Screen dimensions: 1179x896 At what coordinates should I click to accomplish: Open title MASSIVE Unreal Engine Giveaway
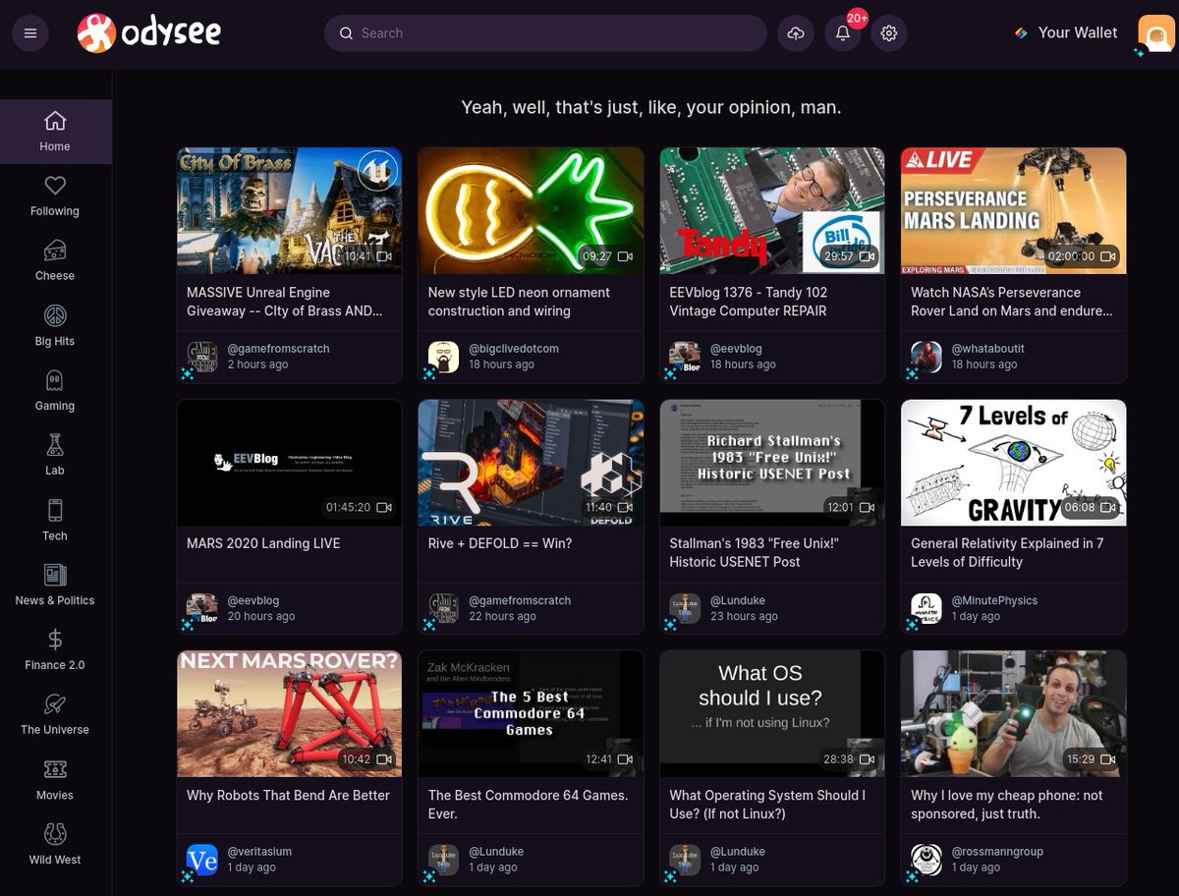tap(285, 302)
